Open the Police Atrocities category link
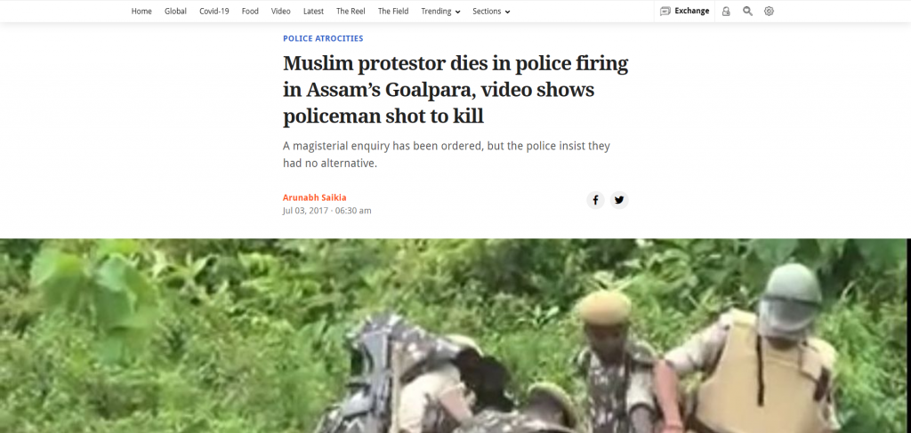 pyautogui.click(x=323, y=38)
